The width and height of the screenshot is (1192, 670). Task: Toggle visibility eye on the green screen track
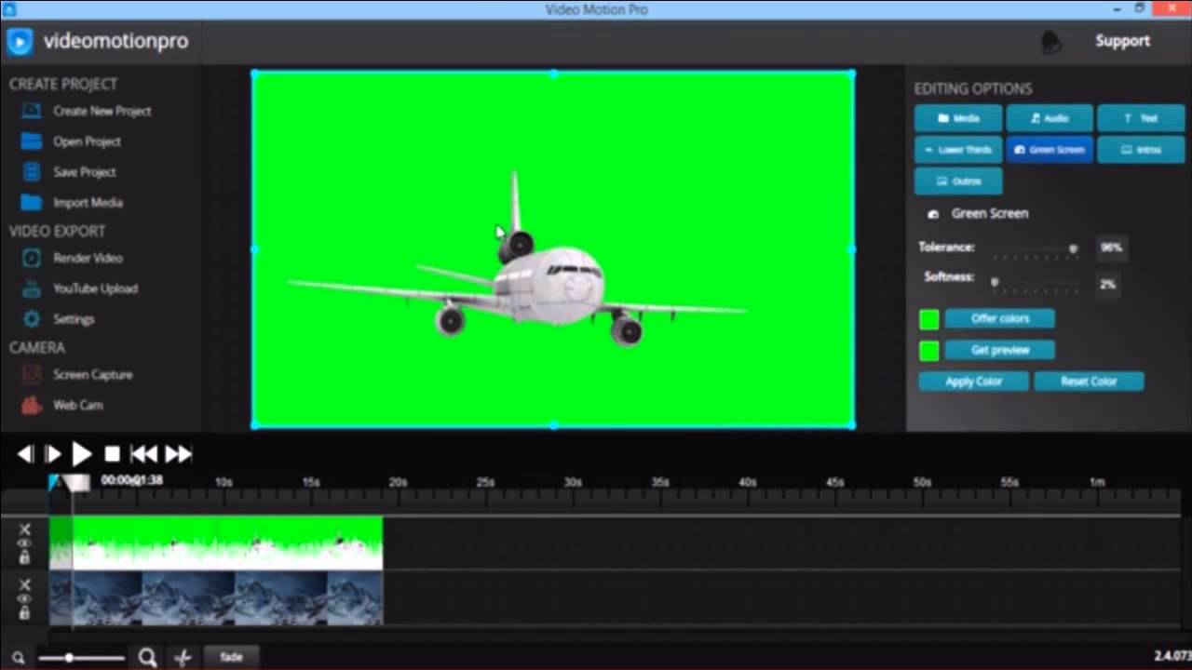pos(24,543)
